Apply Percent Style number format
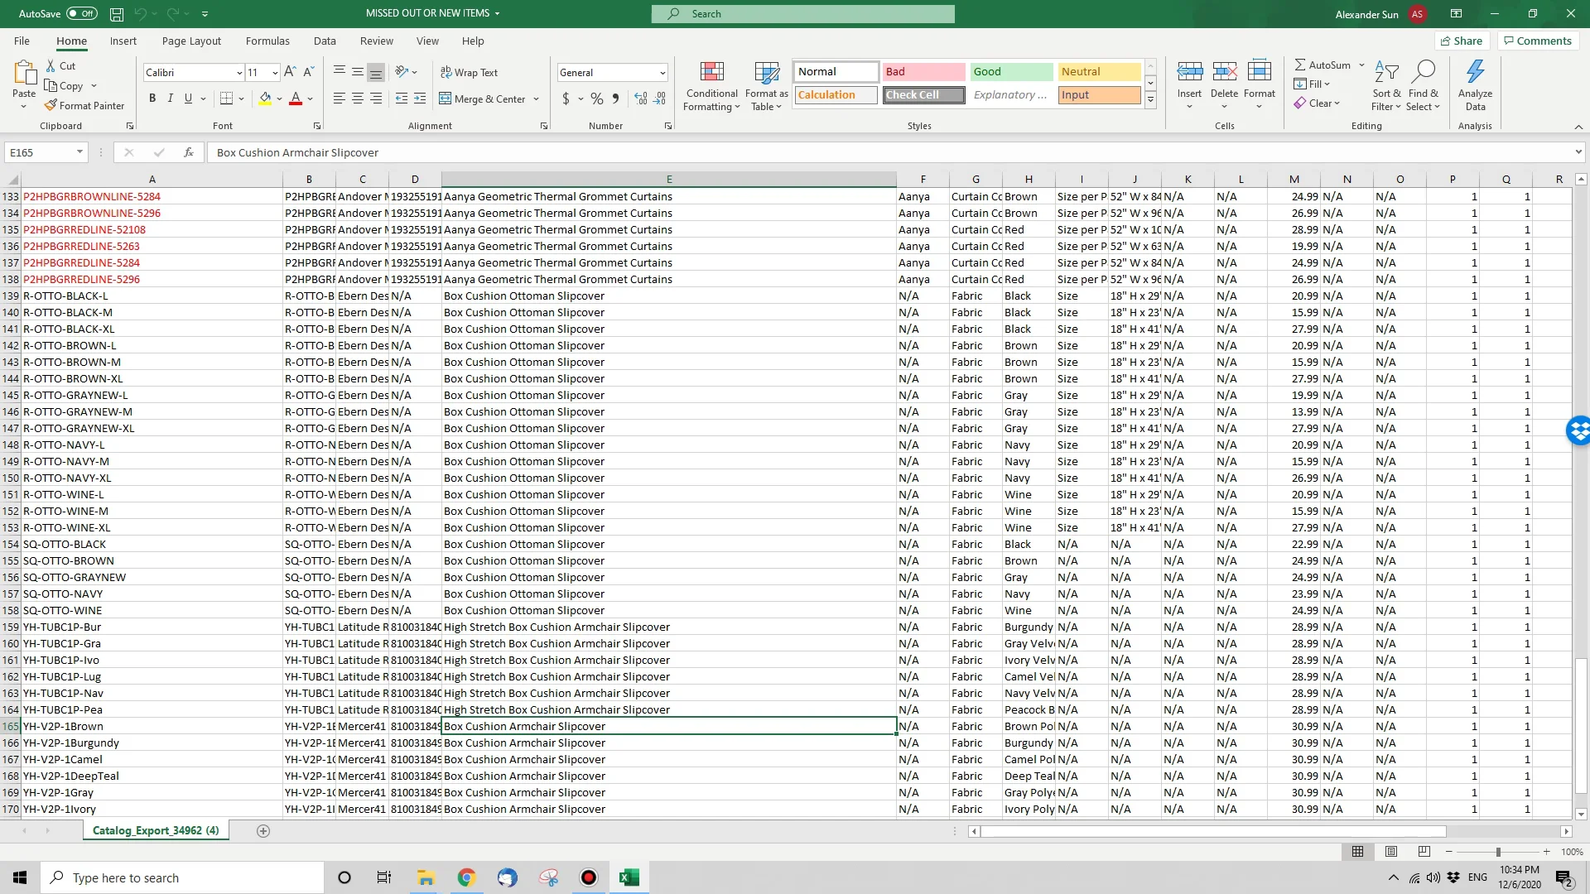The width and height of the screenshot is (1590, 894). (x=595, y=99)
